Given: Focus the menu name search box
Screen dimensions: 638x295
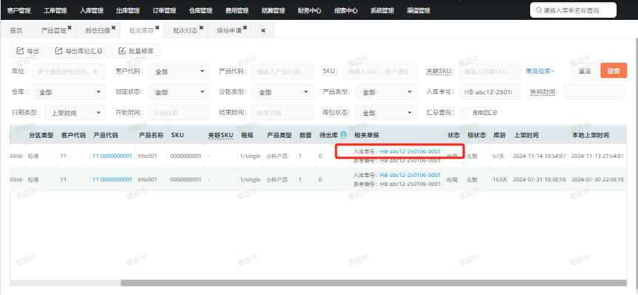Looking at the screenshot, I should tap(573, 10).
